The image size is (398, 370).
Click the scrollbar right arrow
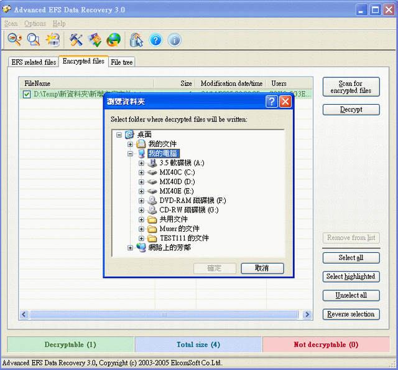click(x=307, y=315)
